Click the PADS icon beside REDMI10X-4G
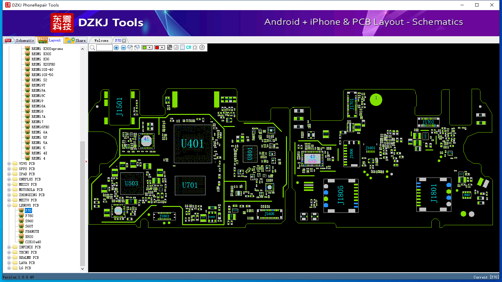This screenshot has width=502, height=282. pos(27,70)
